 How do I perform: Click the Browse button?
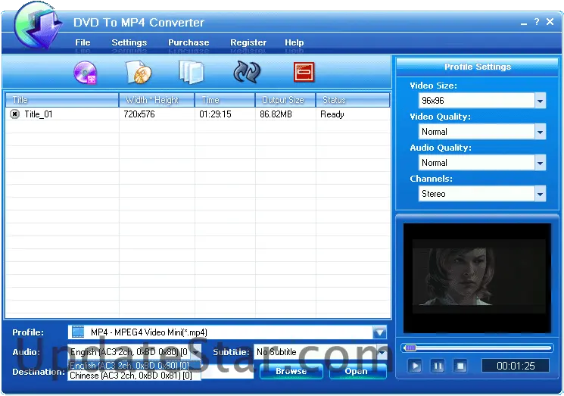coord(291,371)
